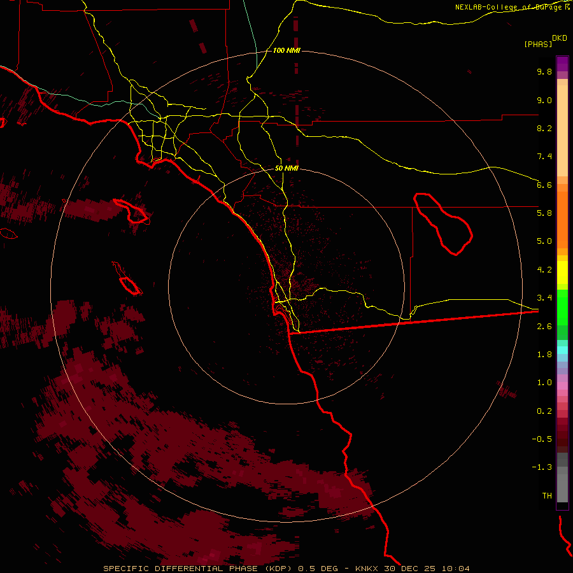
Task: Pick the cyan swatch of the color scale
Action: 562,350
